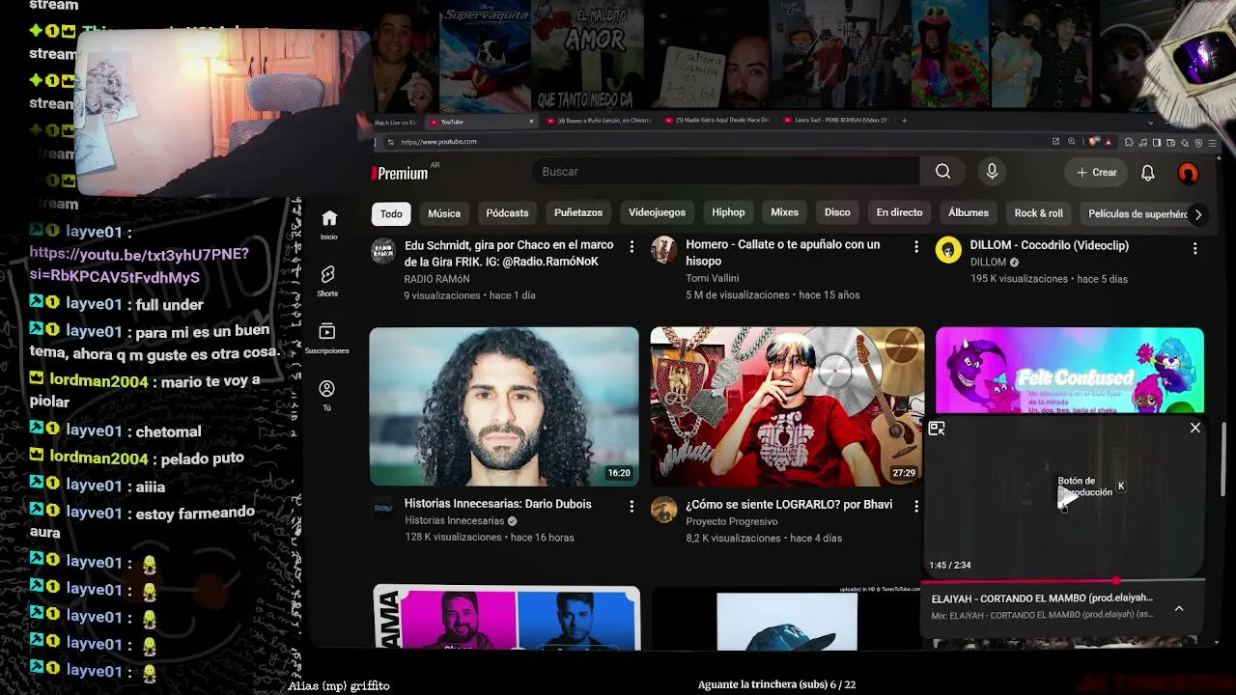Open Tomi Vallini channel avatar
This screenshot has width=1236, height=695.
(663, 251)
